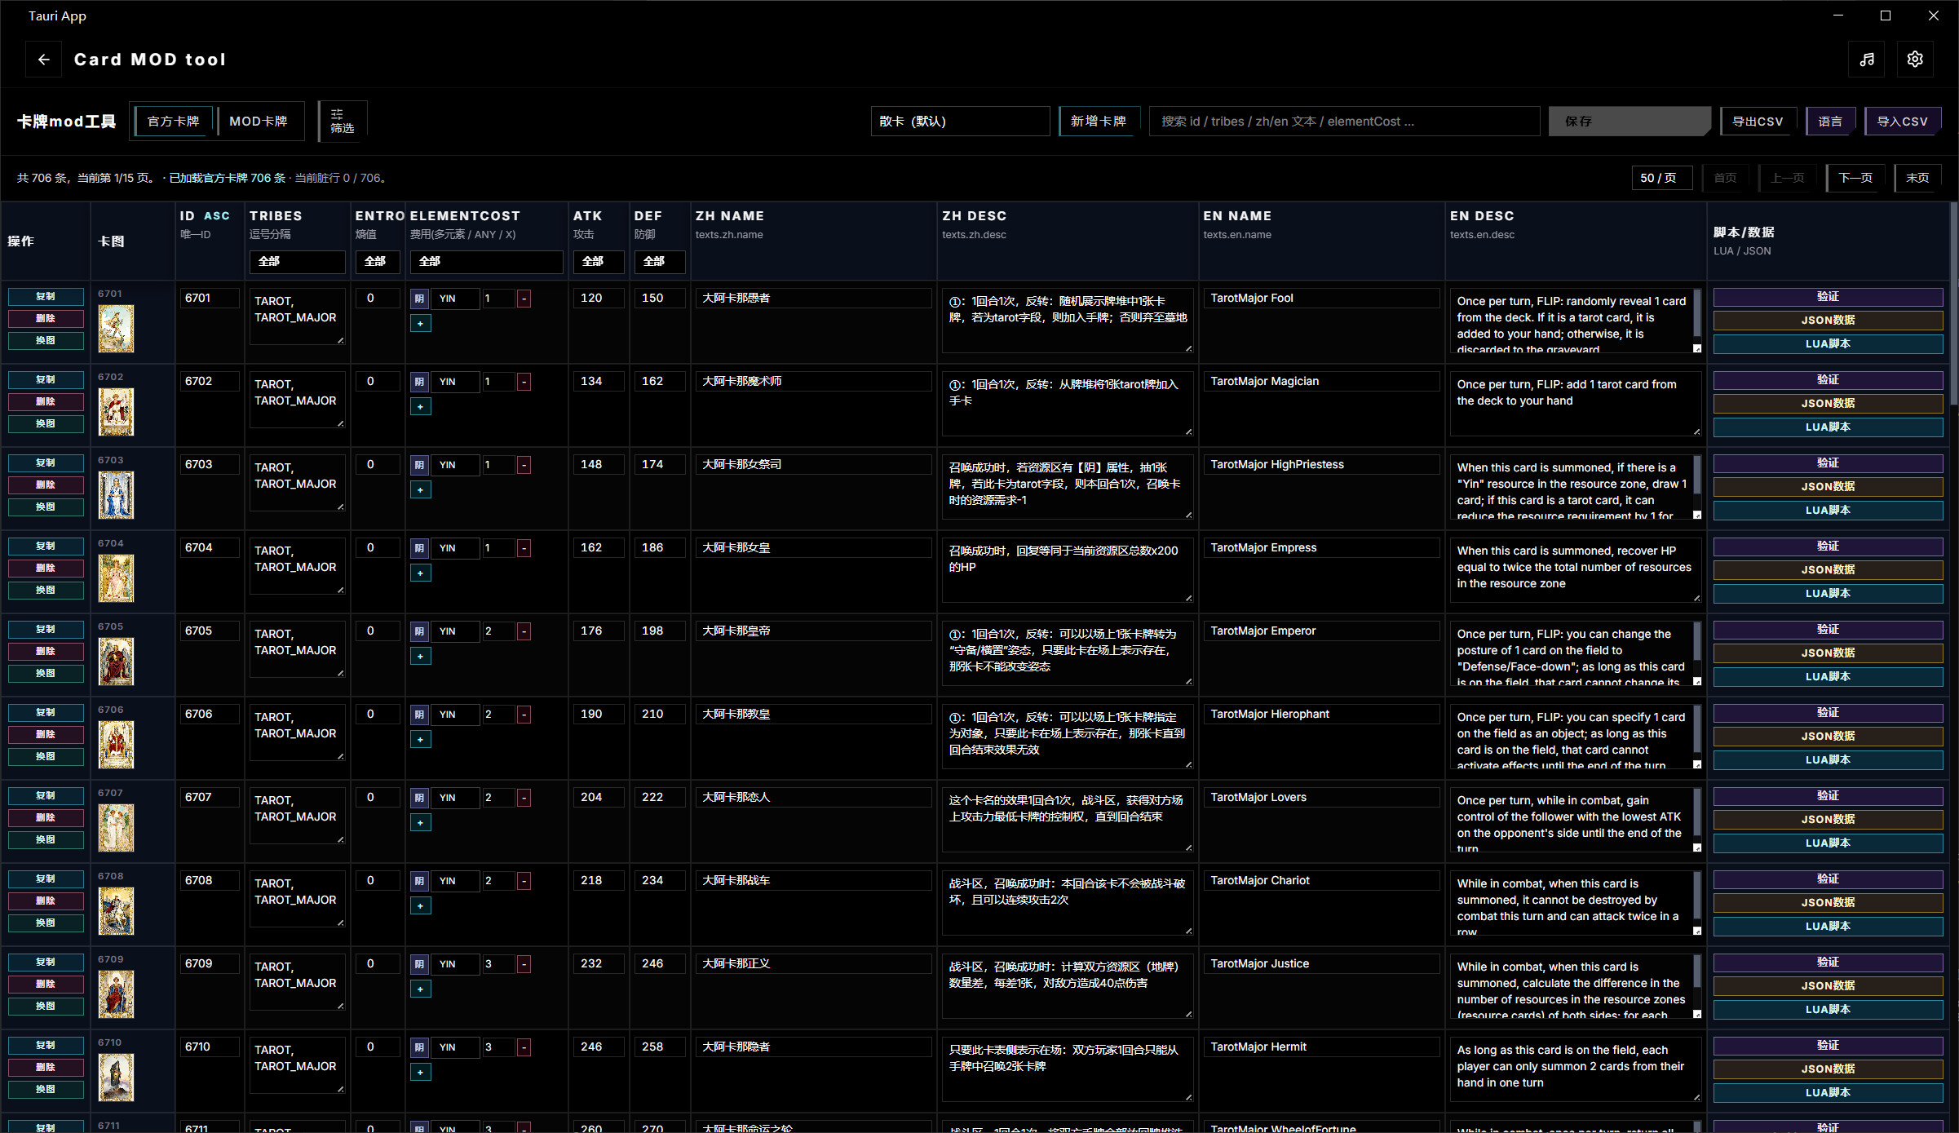Screen dimensions: 1959x1133
Task: Open the Hermit card thumbnail for 6710
Action: click(x=116, y=1078)
